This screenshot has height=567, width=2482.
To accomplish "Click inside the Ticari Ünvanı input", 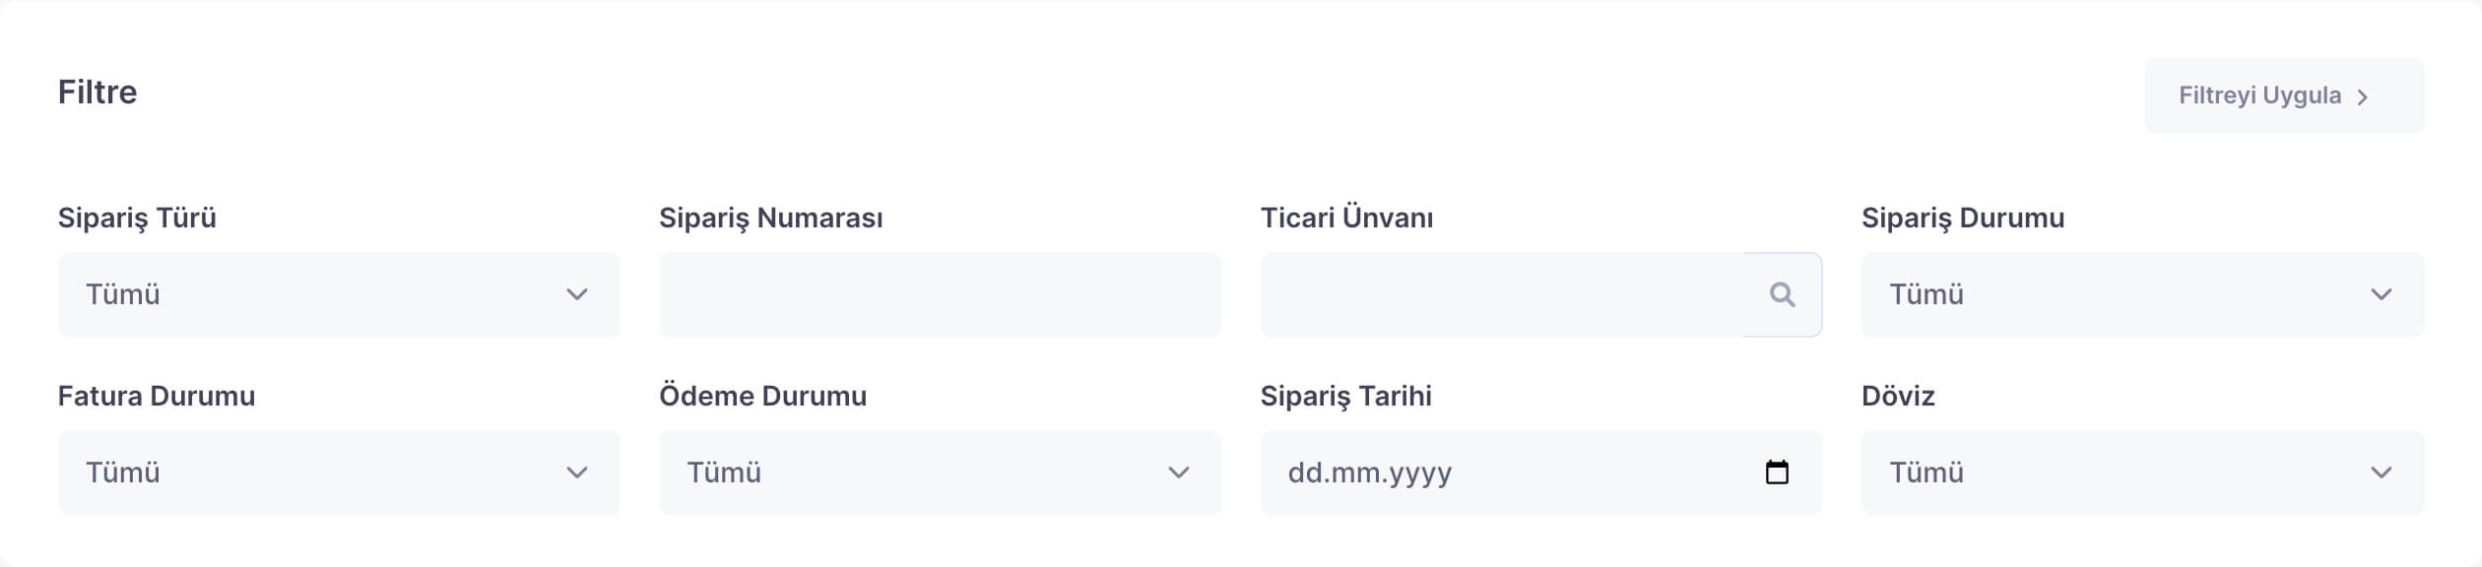I will 1502,294.
